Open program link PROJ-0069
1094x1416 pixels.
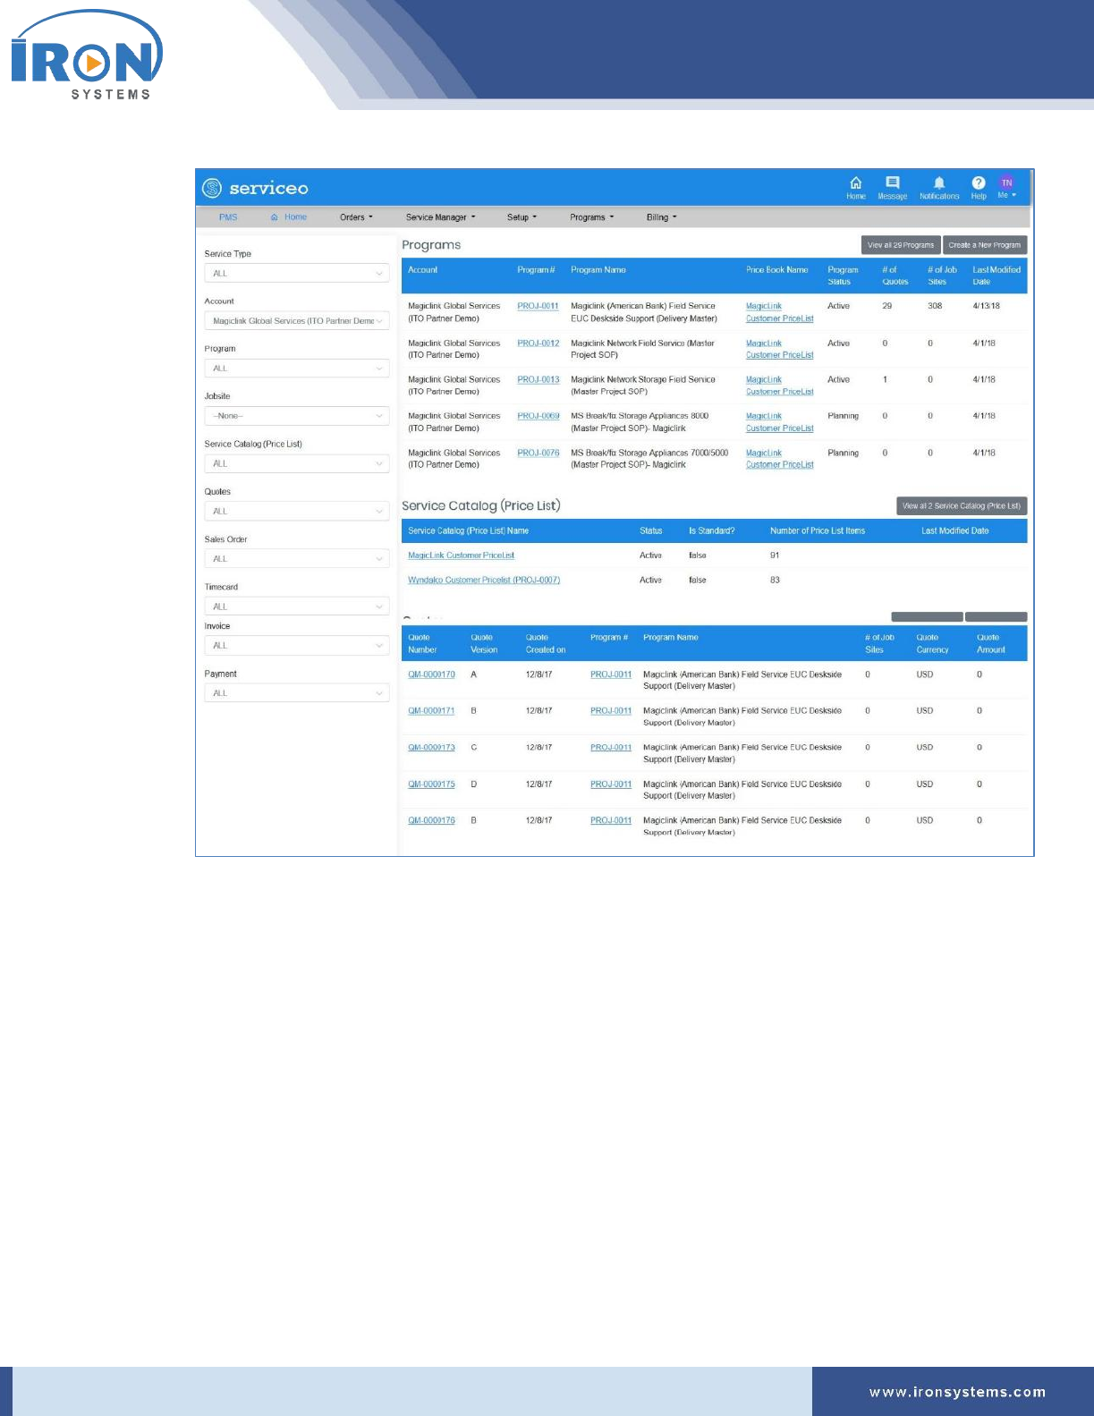click(x=538, y=416)
